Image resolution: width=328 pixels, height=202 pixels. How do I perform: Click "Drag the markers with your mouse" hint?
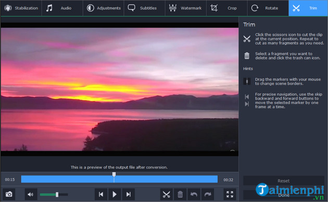(288, 81)
